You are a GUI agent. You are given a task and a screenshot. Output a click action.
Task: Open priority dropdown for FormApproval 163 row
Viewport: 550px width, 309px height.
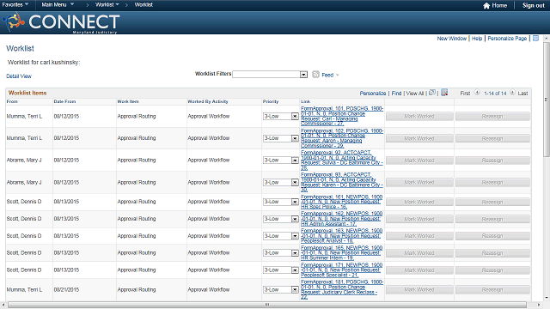pyautogui.click(x=281, y=236)
